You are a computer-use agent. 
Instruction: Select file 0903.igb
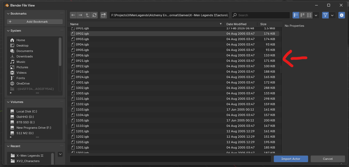[x=174, y=39]
